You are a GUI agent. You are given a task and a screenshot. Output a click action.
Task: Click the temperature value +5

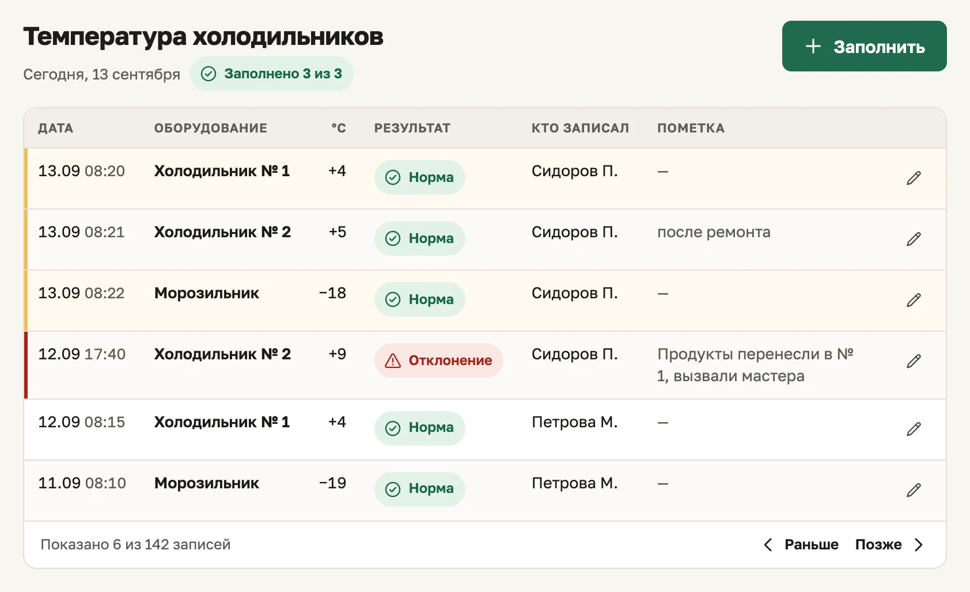pos(337,232)
